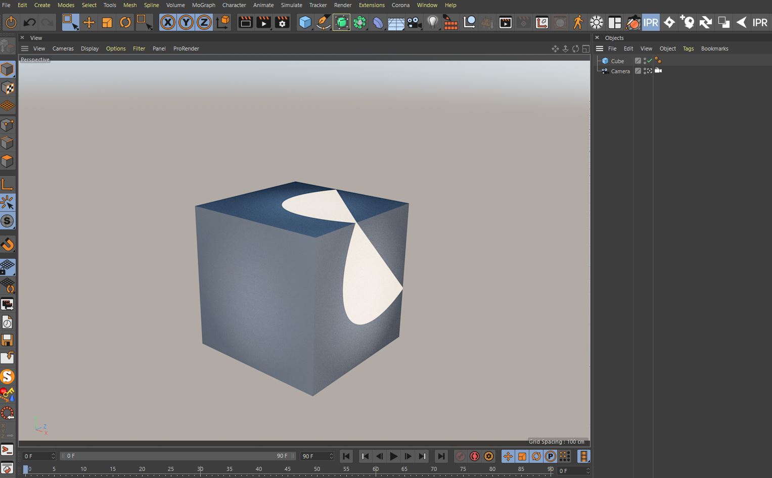Image resolution: width=772 pixels, height=478 pixels.
Task: Toggle the Z-axis lock
Action: [204, 22]
